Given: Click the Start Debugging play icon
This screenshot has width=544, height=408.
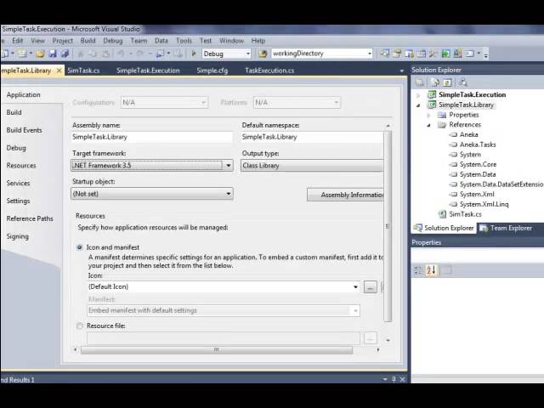Looking at the screenshot, I should tap(194, 54).
